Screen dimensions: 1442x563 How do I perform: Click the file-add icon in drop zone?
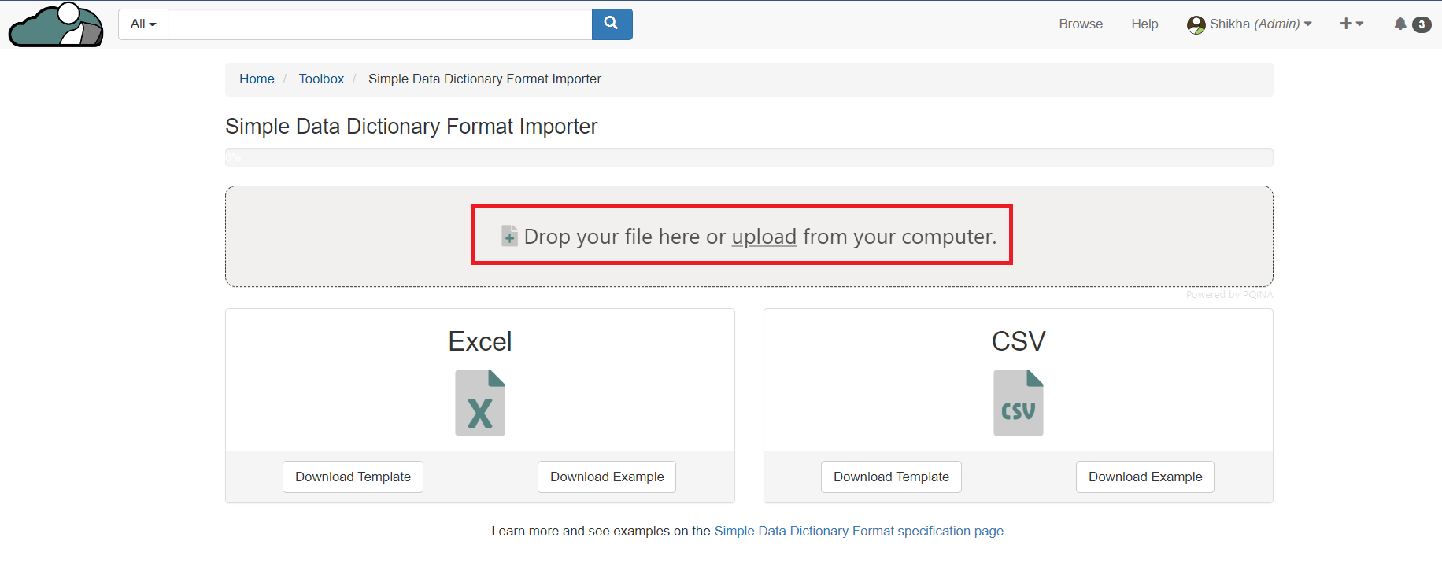(x=509, y=236)
